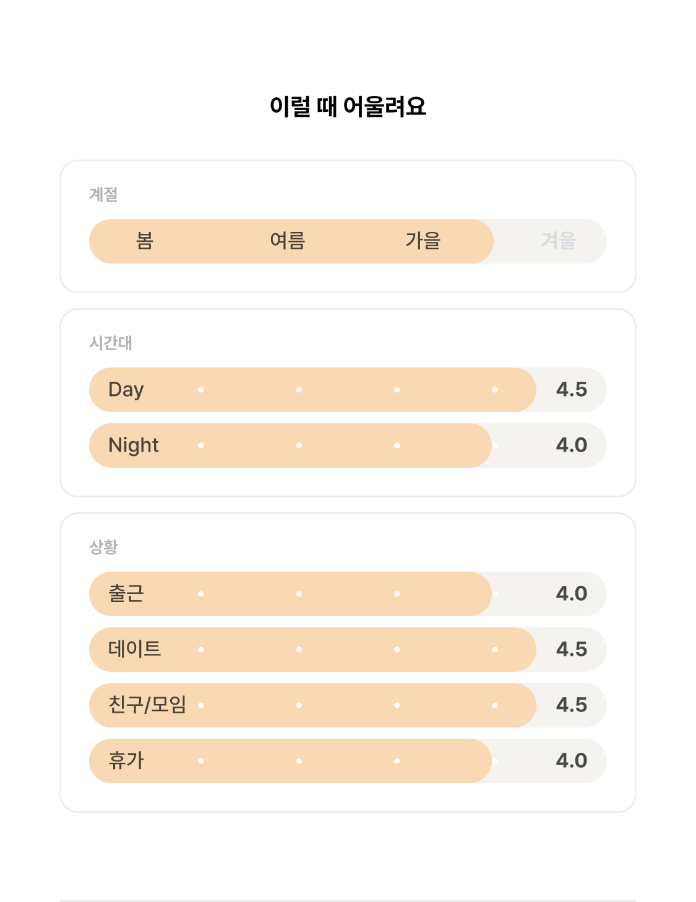The width and height of the screenshot is (696, 902).
Task: Click the 출근 rating bar
Action: click(x=348, y=594)
